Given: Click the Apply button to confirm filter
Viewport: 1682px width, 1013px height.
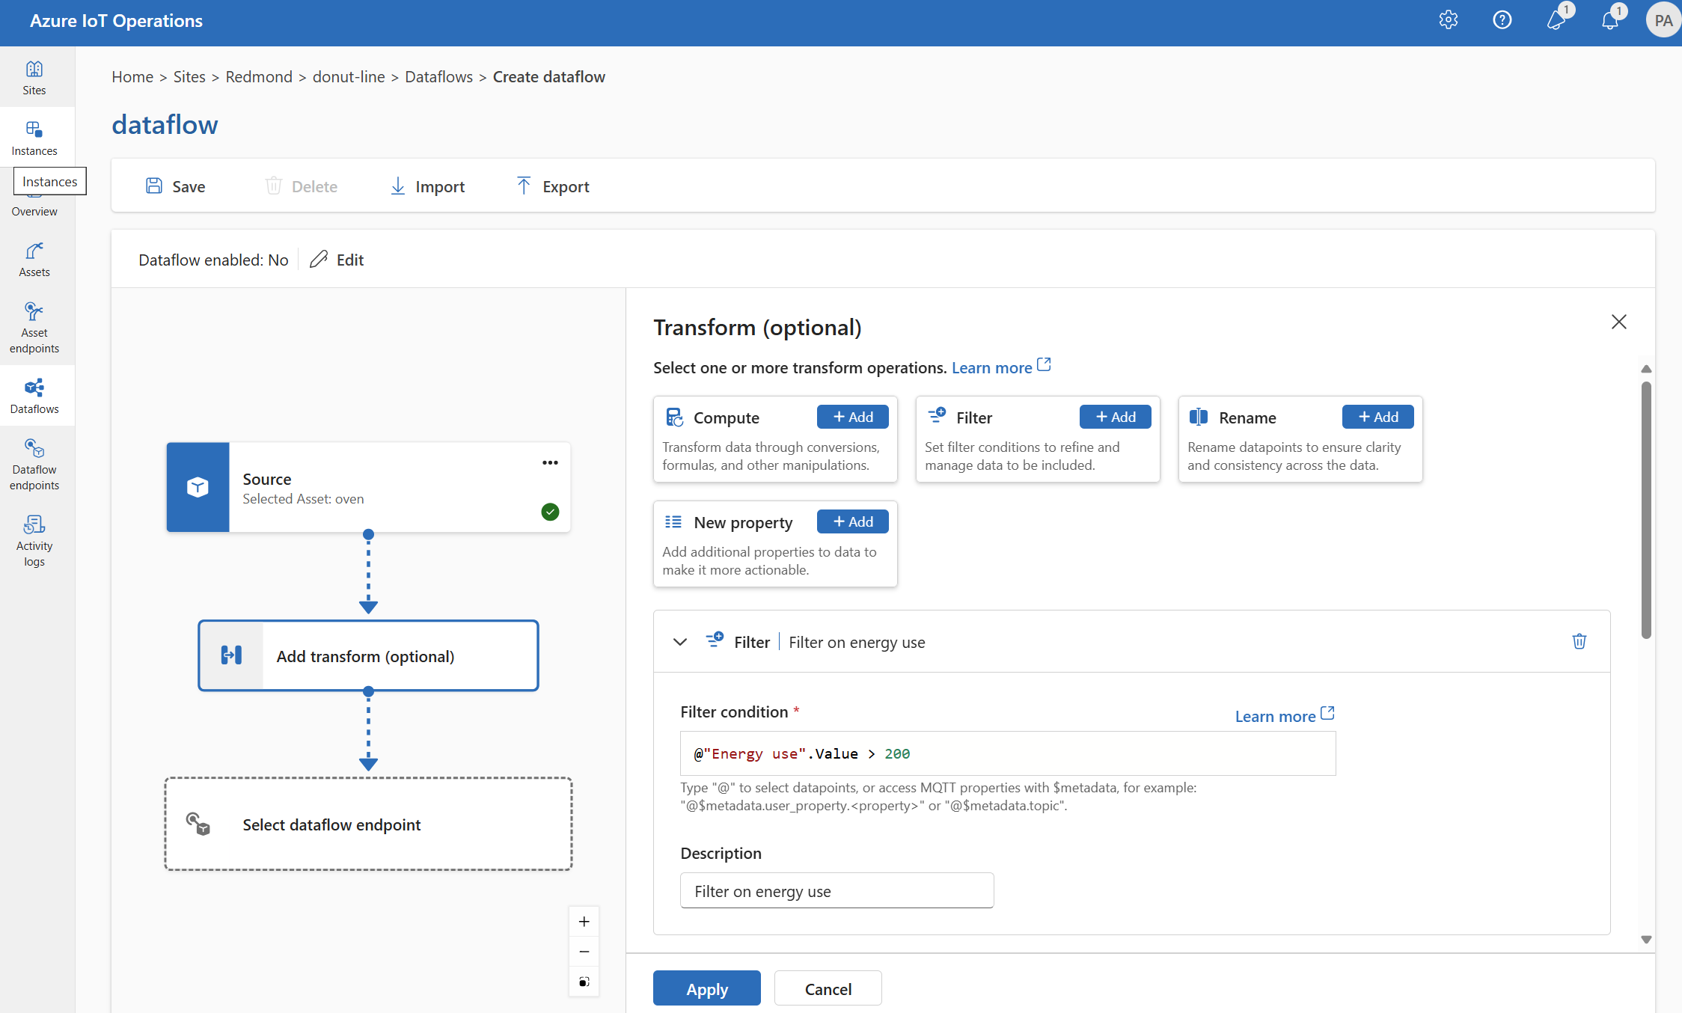Looking at the screenshot, I should click(x=708, y=988).
